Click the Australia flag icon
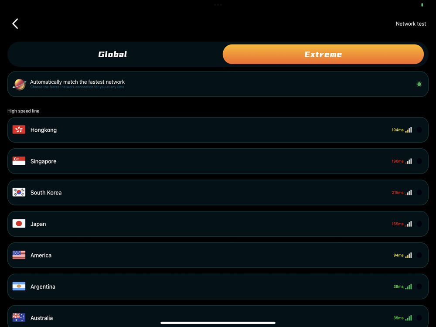Viewport: 436px width, 327px height. point(19,317)
